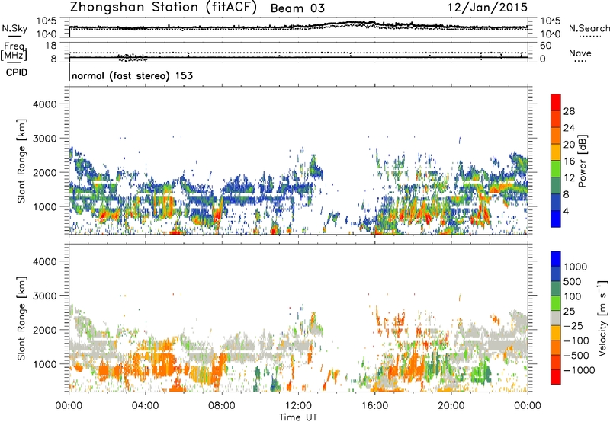Screen dimensions: 610x422
Task: Select the dark blue 4–8 dB Power segment
Action: tap(556, 203)
